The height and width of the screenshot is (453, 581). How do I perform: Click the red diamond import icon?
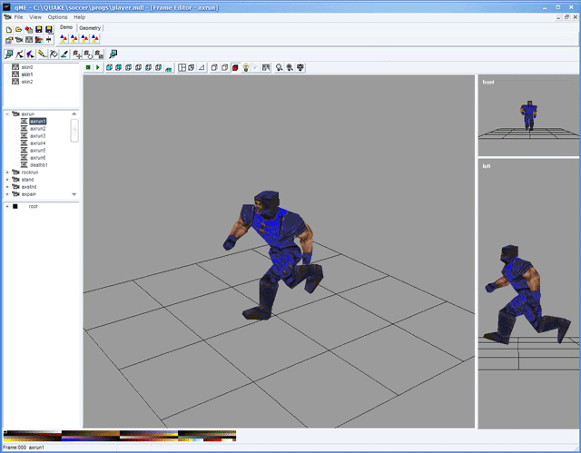click(x=28, y=29)
